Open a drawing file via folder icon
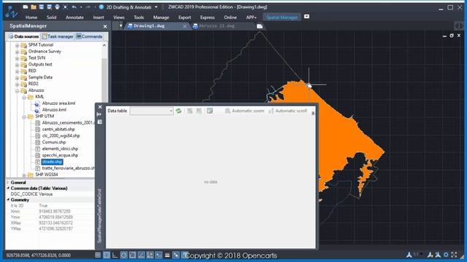This screenshot has height=262, width=467. (34, 7)
